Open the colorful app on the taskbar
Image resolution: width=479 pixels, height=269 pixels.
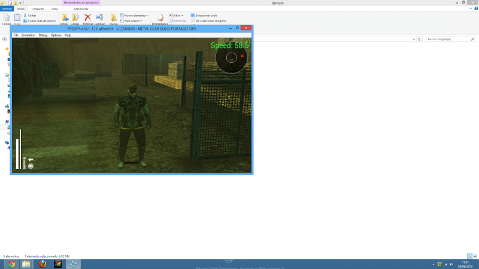click(x=57, y=264)
